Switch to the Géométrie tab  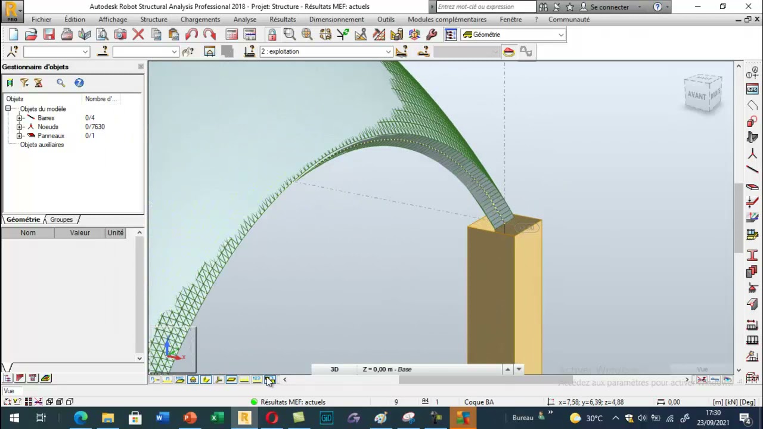(x=23, y=219)
